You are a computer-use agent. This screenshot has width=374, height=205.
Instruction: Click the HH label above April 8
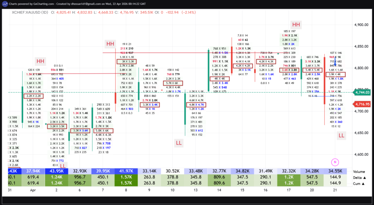[110, 44]
